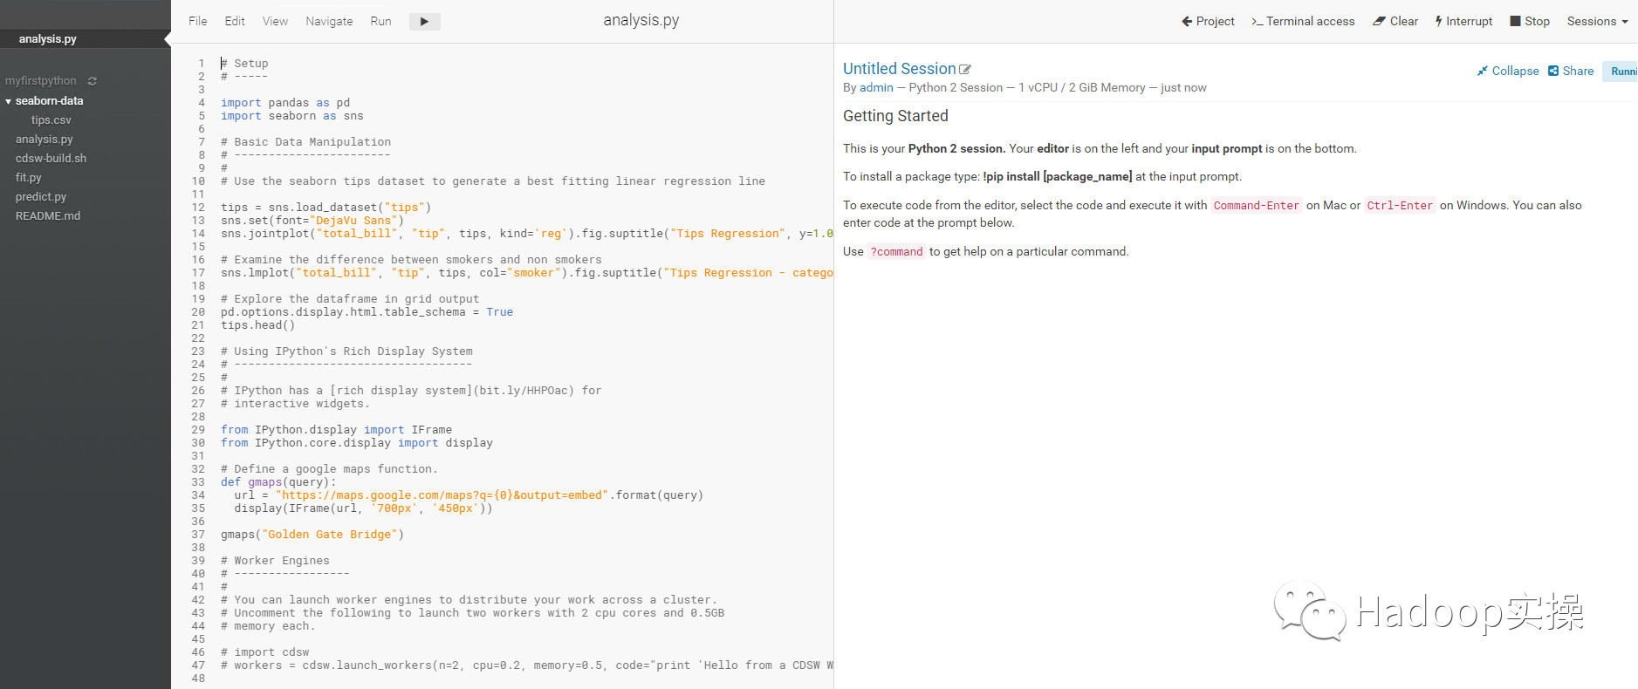Open the Edit menu
Screen dimensions: 1638x689
click(235, 22)
